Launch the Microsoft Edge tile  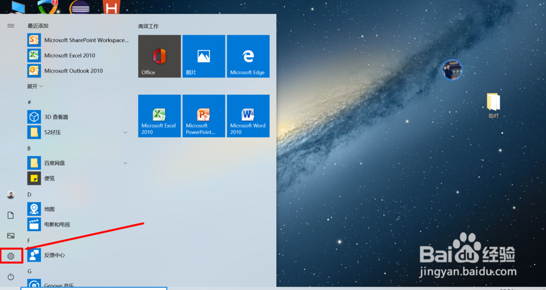[x=248, y=56]
